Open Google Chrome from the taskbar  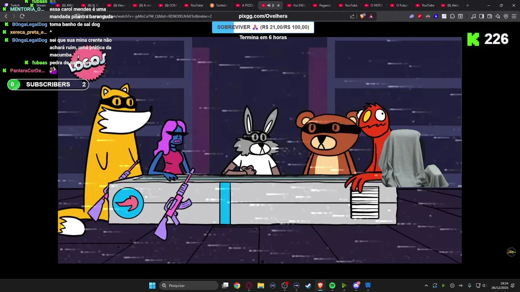(x=237, y=286)
